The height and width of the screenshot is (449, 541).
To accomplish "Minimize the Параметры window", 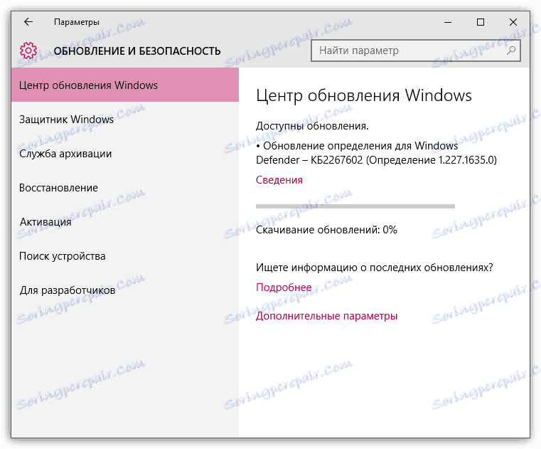I will click(x=448, y=23).
